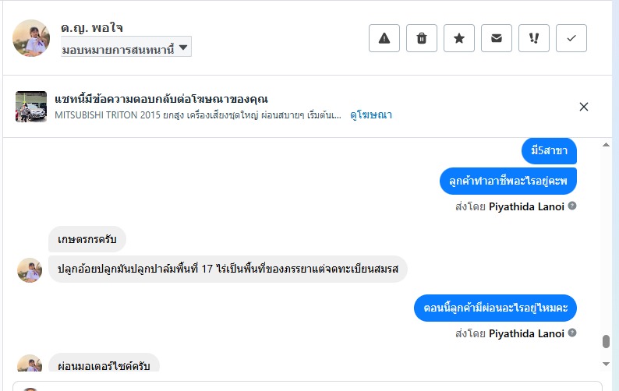Click info icon beside second Piyathida Lanoi
Screen dimensions: 619x391
click(x=572, y=333)
